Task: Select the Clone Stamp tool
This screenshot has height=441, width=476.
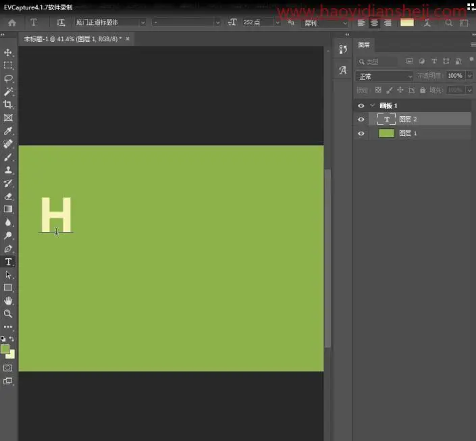Action: tap(8, 170)
